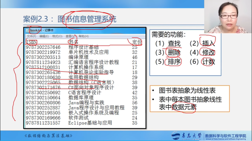Open the 文件(F) menu in Notepad
This screenshot has width=252, height=141.
[x=31, y=36]
